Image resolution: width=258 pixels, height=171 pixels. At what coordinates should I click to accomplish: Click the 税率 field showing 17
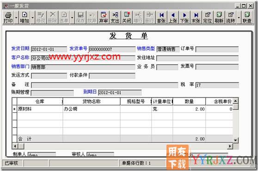[217, 85]
